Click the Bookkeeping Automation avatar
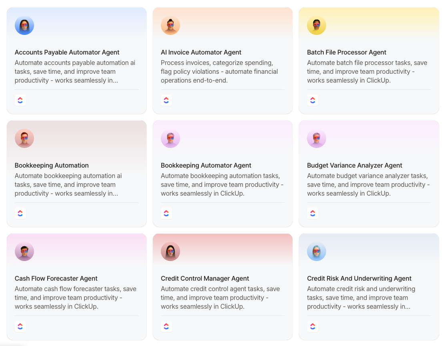 pos(24,138)
